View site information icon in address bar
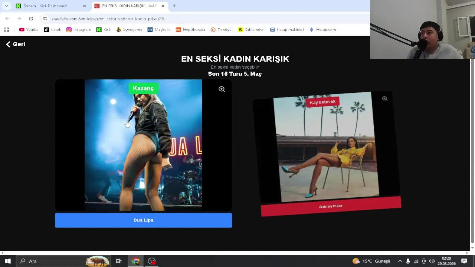The height and width of the screenshot is (267, 475). [x=45, y=19]
